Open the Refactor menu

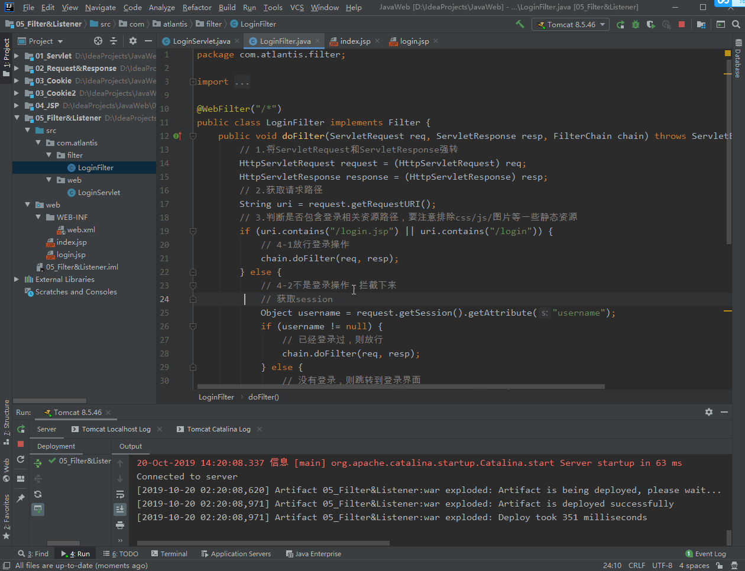(197, 7)
